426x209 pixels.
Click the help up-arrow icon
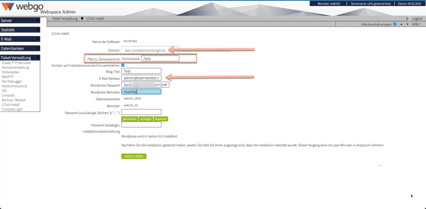tap(401, 24)
